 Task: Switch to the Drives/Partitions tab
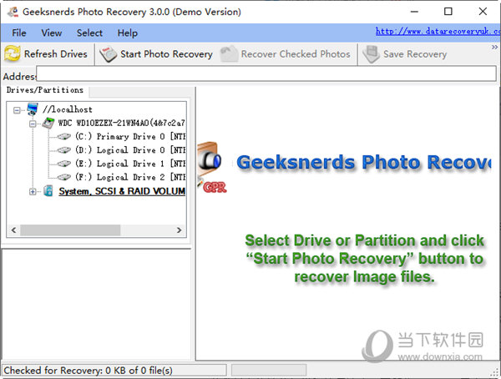[45, 90]
